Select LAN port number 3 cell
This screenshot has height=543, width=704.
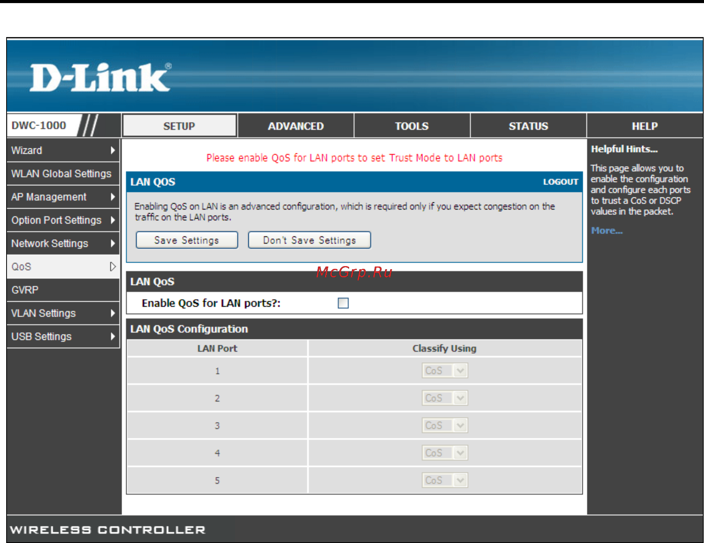click(217, 426)
